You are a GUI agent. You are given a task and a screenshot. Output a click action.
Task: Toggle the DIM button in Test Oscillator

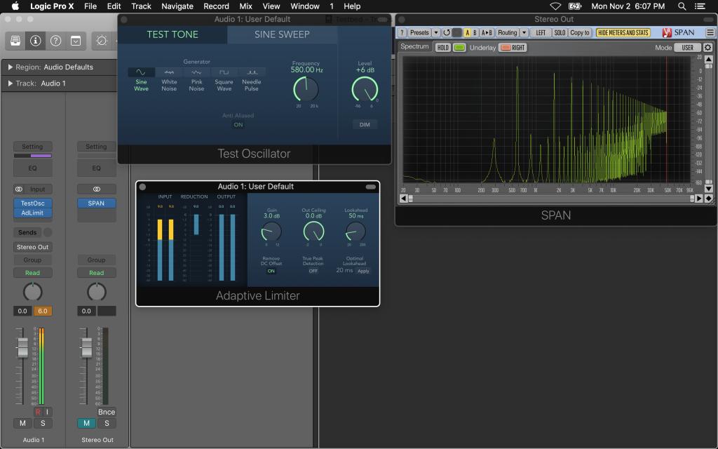365,125
